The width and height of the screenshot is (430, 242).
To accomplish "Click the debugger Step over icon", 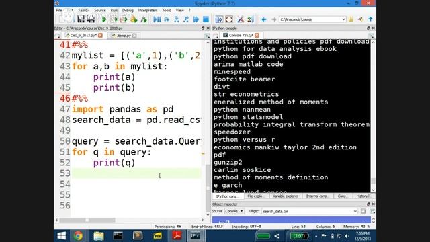I will click(x=167, y=19).
